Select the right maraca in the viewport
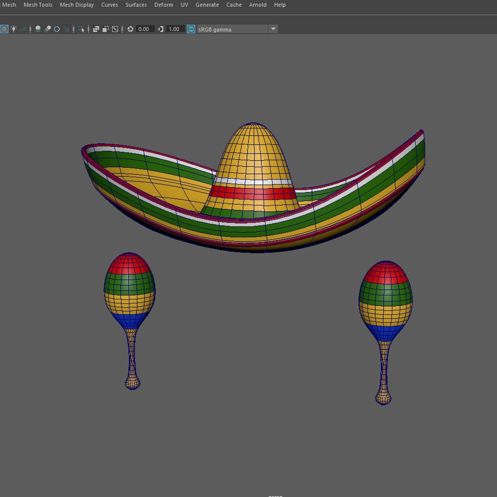Viewport: 497px width, 497px height. click(386, 301)
